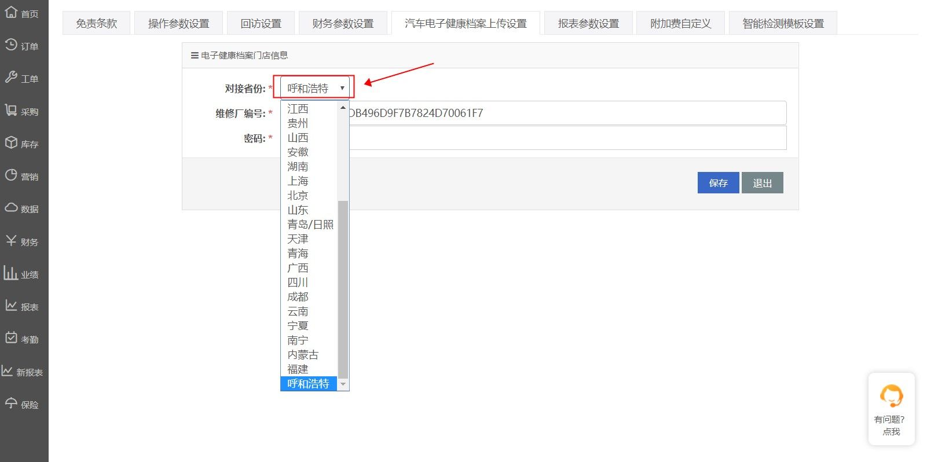Open the 财务 finance yen icon
Screen dimensions: 927x462
pos(11,240)
